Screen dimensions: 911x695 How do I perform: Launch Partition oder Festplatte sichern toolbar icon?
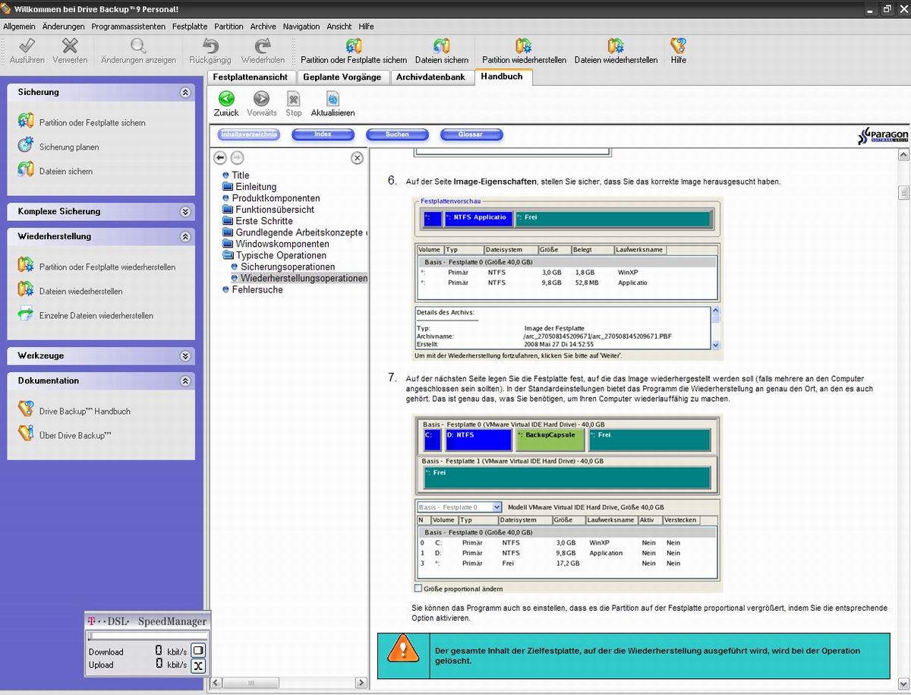click(x=354, y=46)
